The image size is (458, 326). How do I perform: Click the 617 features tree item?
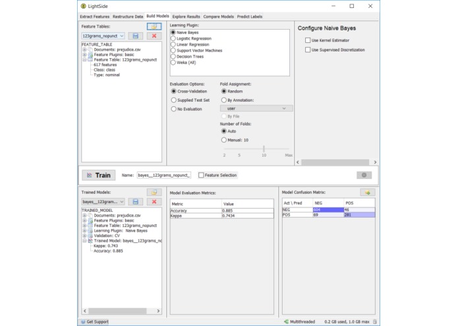105,65
